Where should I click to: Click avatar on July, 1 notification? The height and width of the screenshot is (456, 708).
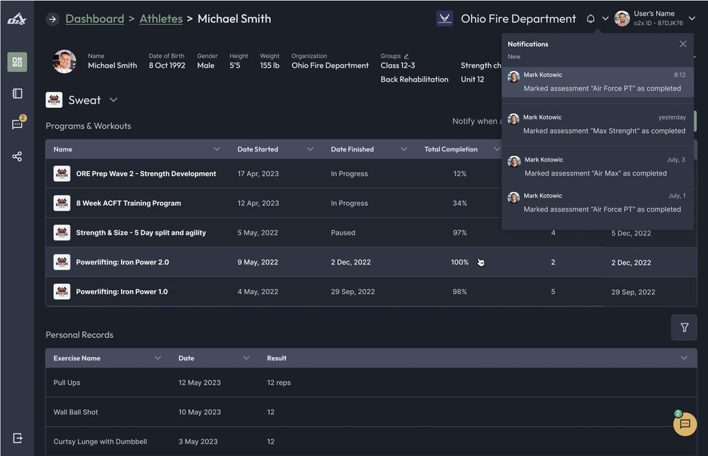click(514, 198)
